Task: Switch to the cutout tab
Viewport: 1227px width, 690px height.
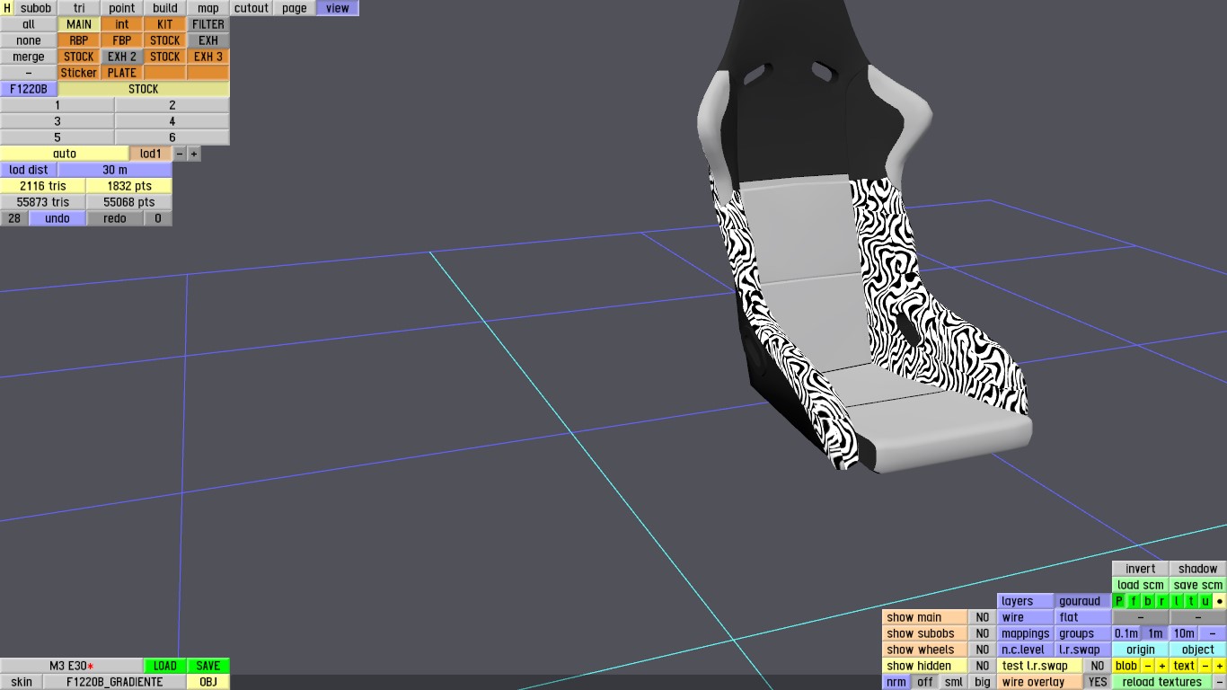Action: 252,8
